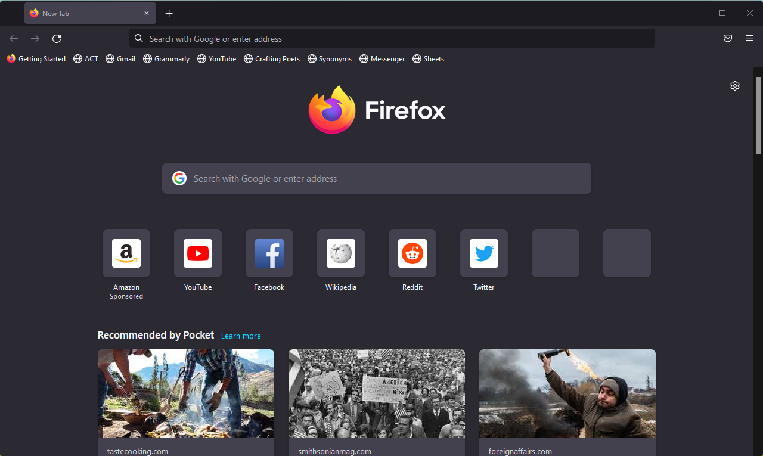Navigate forward
The height and width of the screenshot is (456, 763).
pyautogui.click(x=35, y=38)
